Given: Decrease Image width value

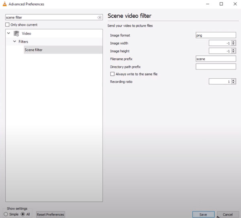Looking at the screenshot, I should coord(233,44).
